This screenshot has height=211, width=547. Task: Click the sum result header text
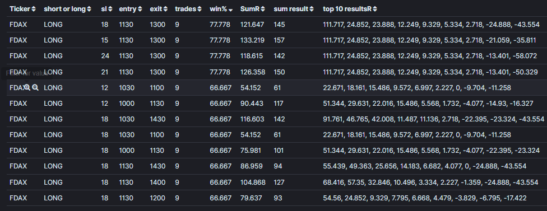(x=291, y=9)
